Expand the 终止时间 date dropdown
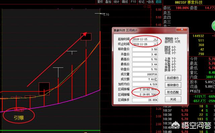 pyautogui.click(x=155, y=44)
